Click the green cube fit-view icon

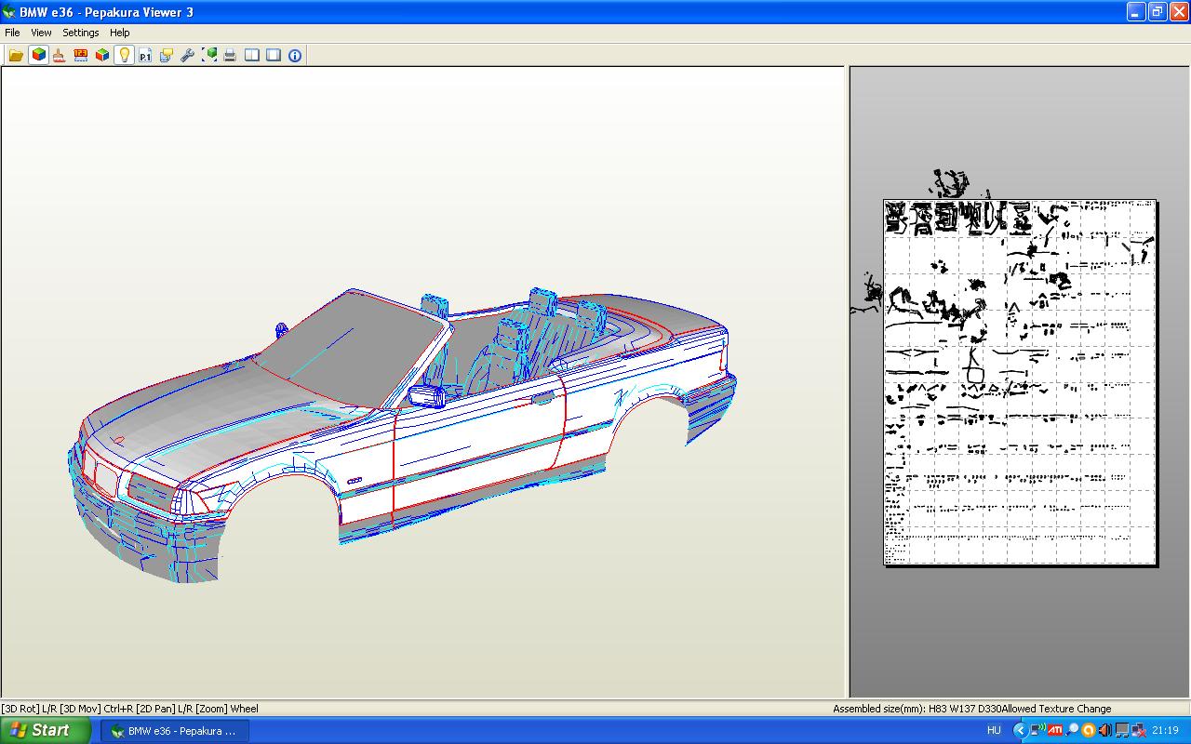tap(209, 56)
